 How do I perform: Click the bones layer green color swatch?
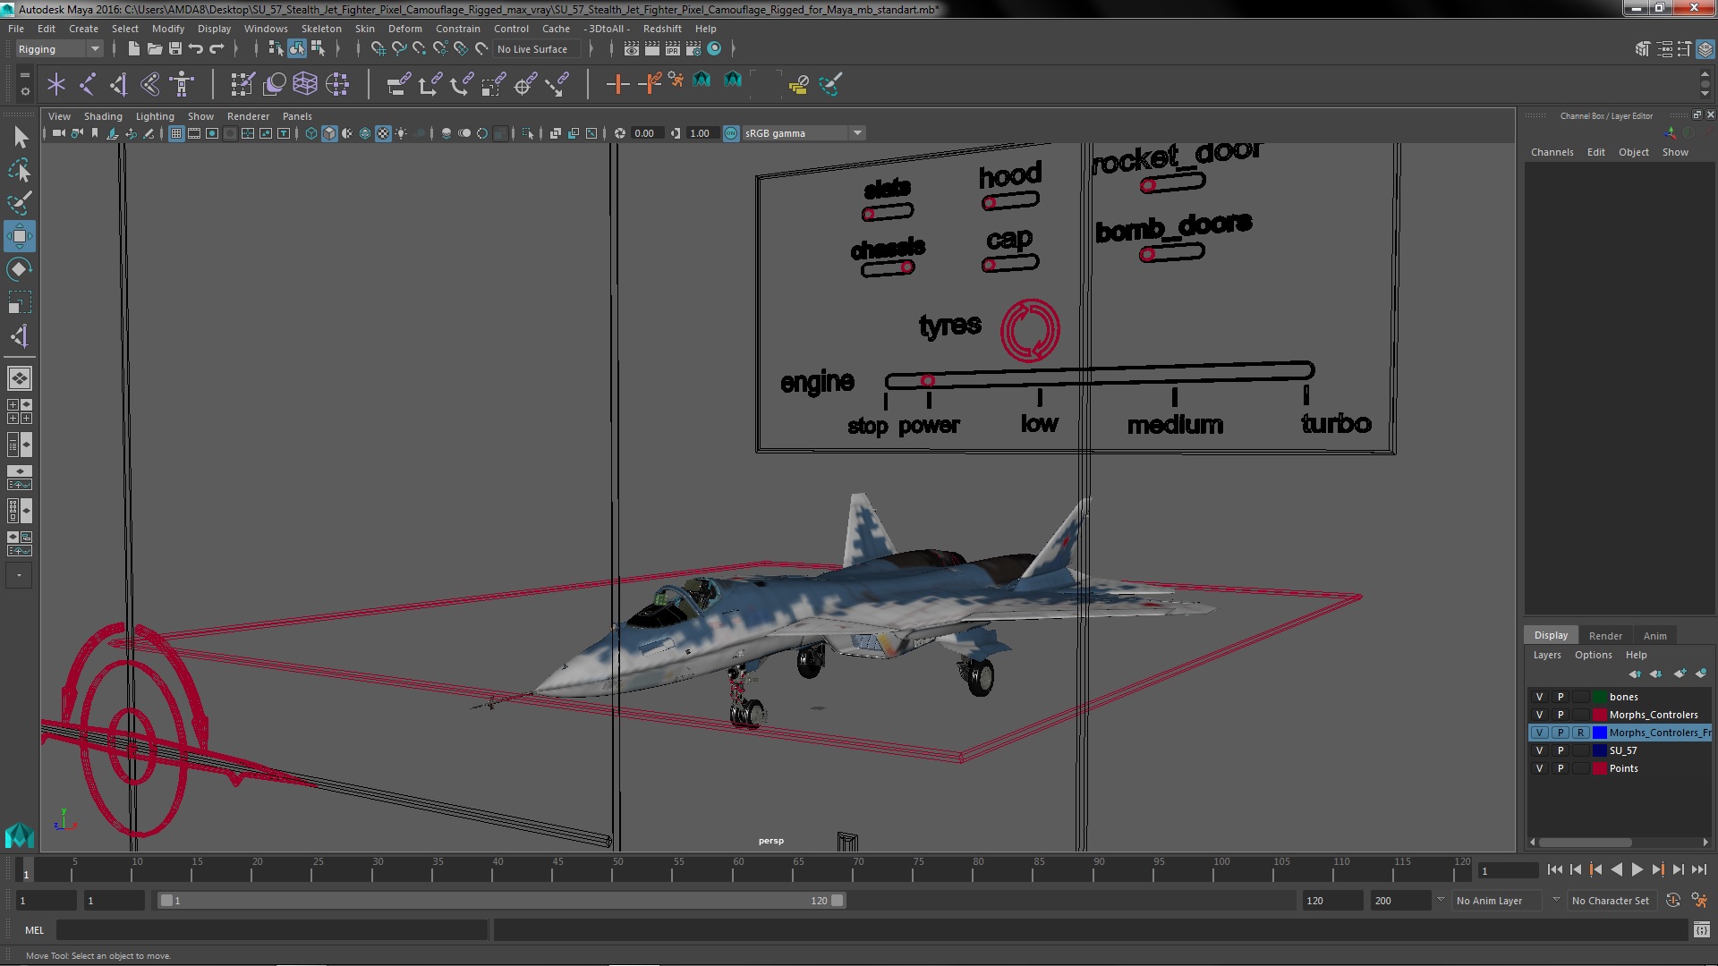1599,697
